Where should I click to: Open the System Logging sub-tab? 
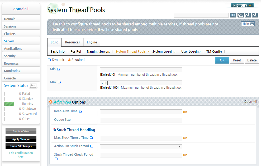click(x=164, y=51)
